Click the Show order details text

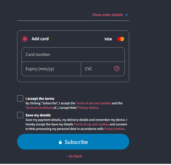[108, 15]
